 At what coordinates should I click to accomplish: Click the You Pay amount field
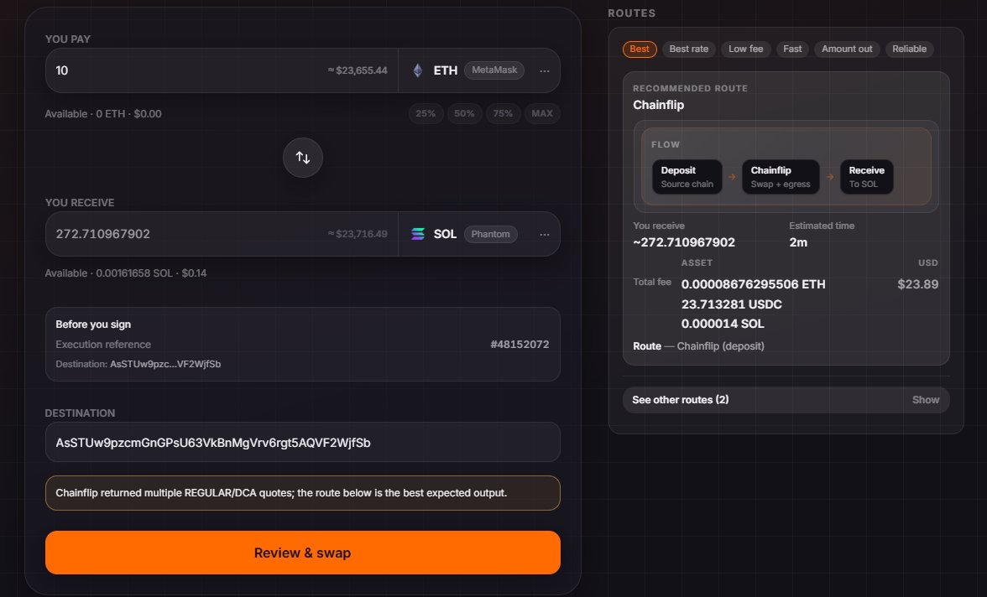pos(222,70)
